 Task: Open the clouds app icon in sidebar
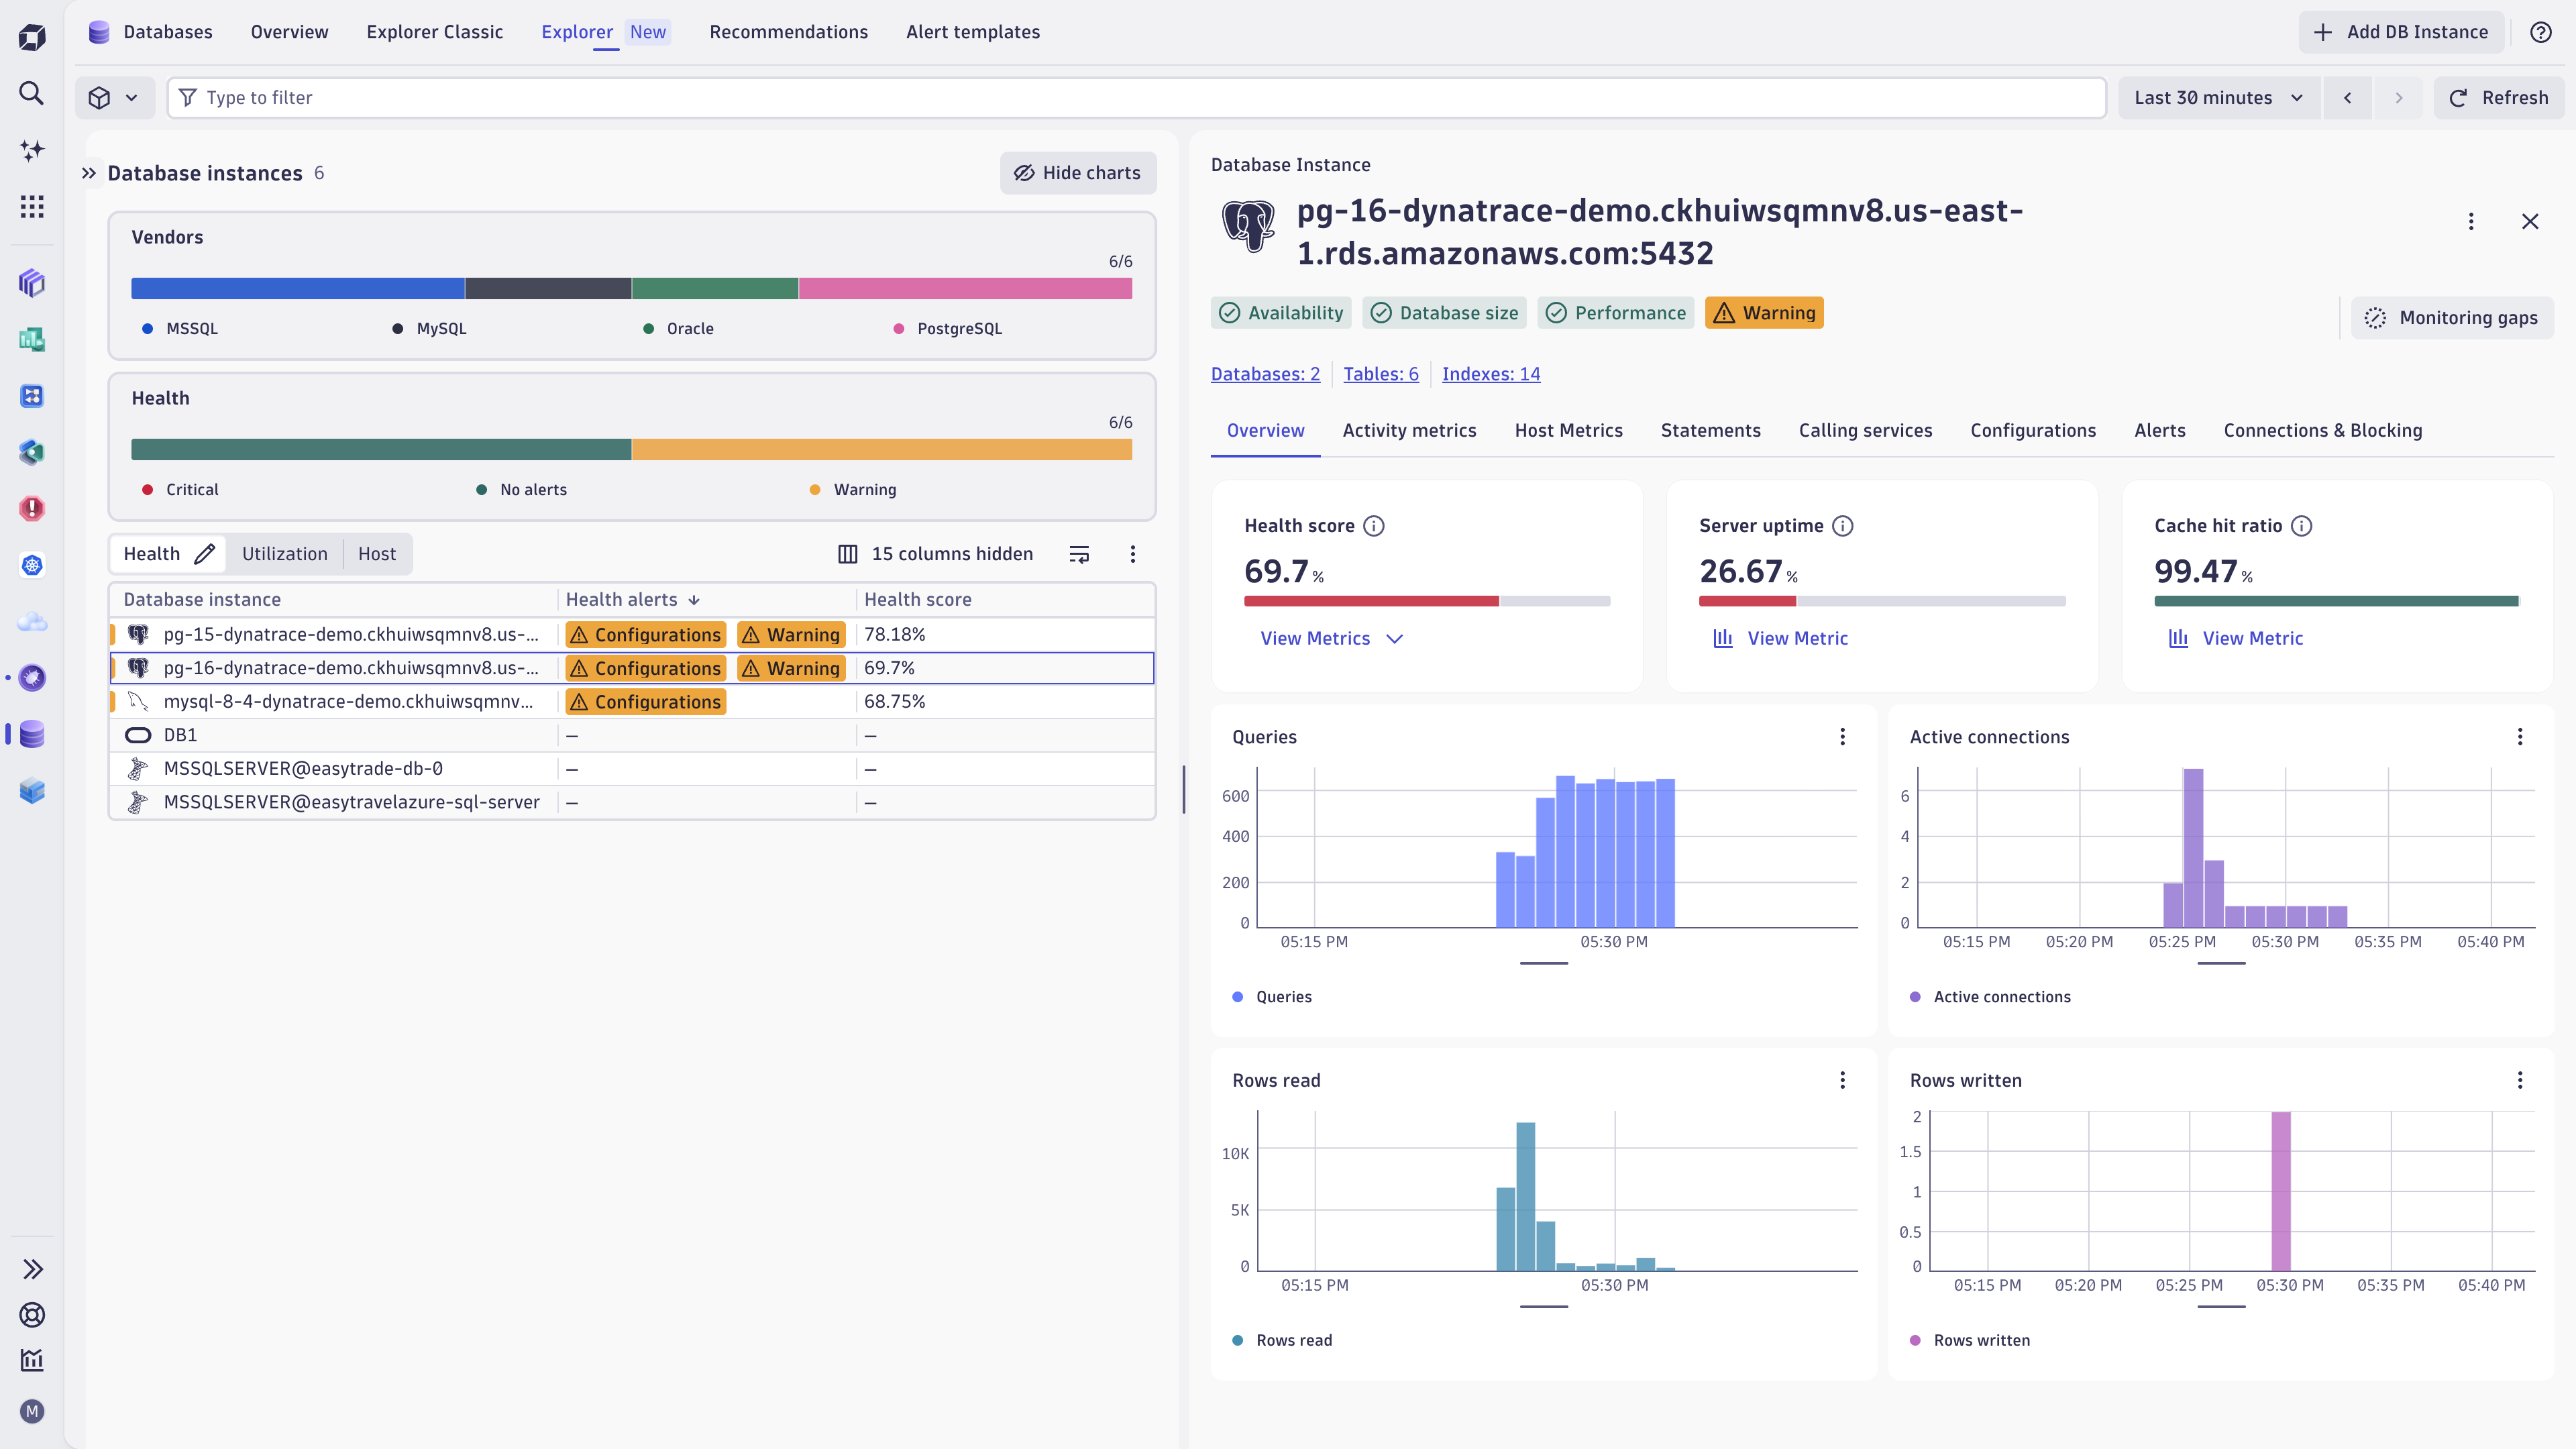coord(32,622)
